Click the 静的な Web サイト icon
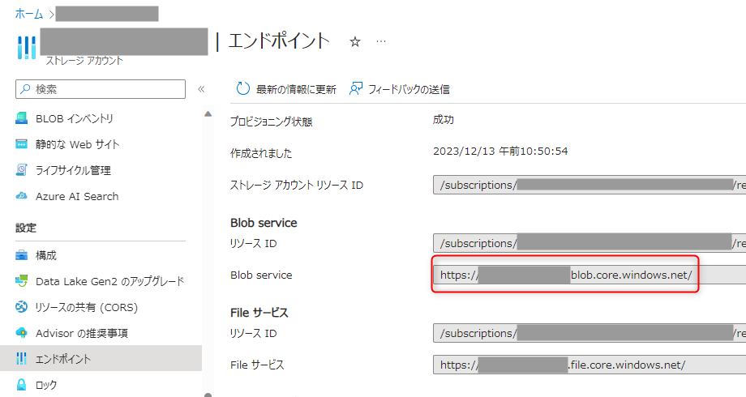This screenshot has height=397, width=746. point(21,144)
